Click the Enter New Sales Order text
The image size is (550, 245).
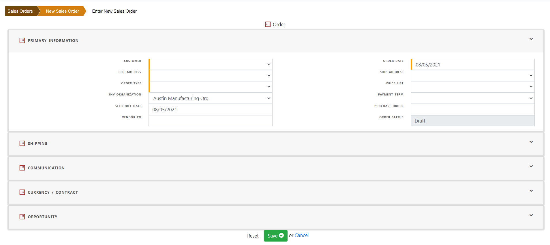click(x=114, y=11)
